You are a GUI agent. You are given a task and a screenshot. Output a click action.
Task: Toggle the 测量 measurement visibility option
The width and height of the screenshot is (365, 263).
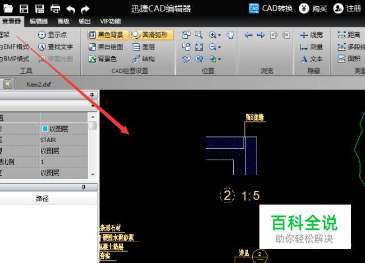point(311,47)
